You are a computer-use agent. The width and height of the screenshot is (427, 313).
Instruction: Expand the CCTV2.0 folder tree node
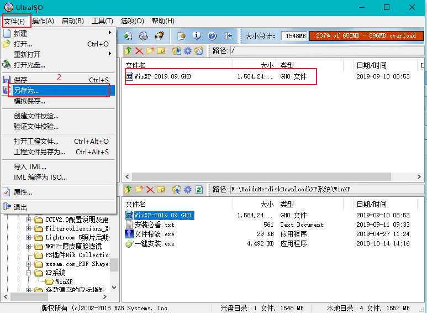[x=28, y=220]
